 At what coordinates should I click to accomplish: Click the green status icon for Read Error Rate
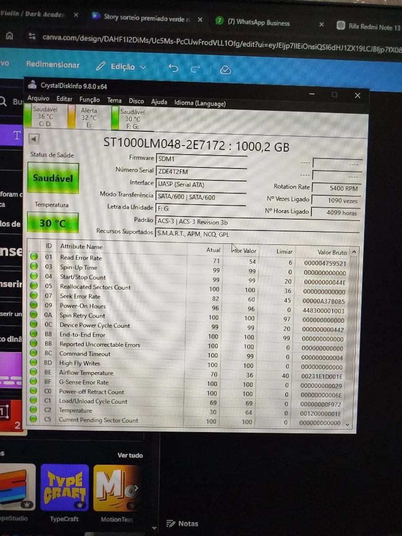pyautogui.click(x=34, y=257)
